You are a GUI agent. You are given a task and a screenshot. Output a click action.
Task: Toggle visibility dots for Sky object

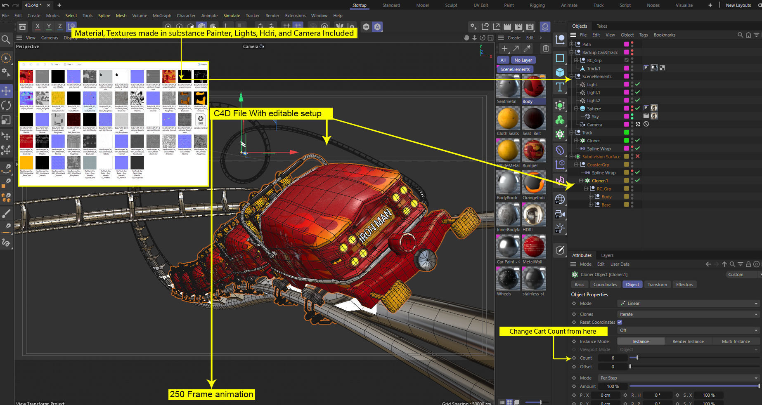tap(632, 116)
